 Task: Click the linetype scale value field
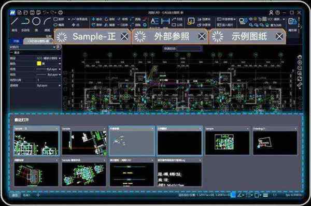tap(49, 80)
